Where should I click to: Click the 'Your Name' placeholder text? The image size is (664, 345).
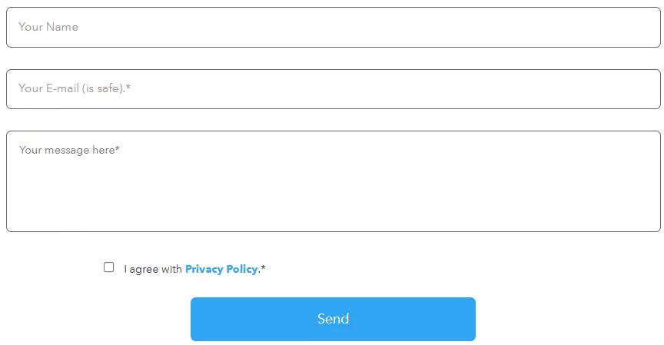pos(48,27)
